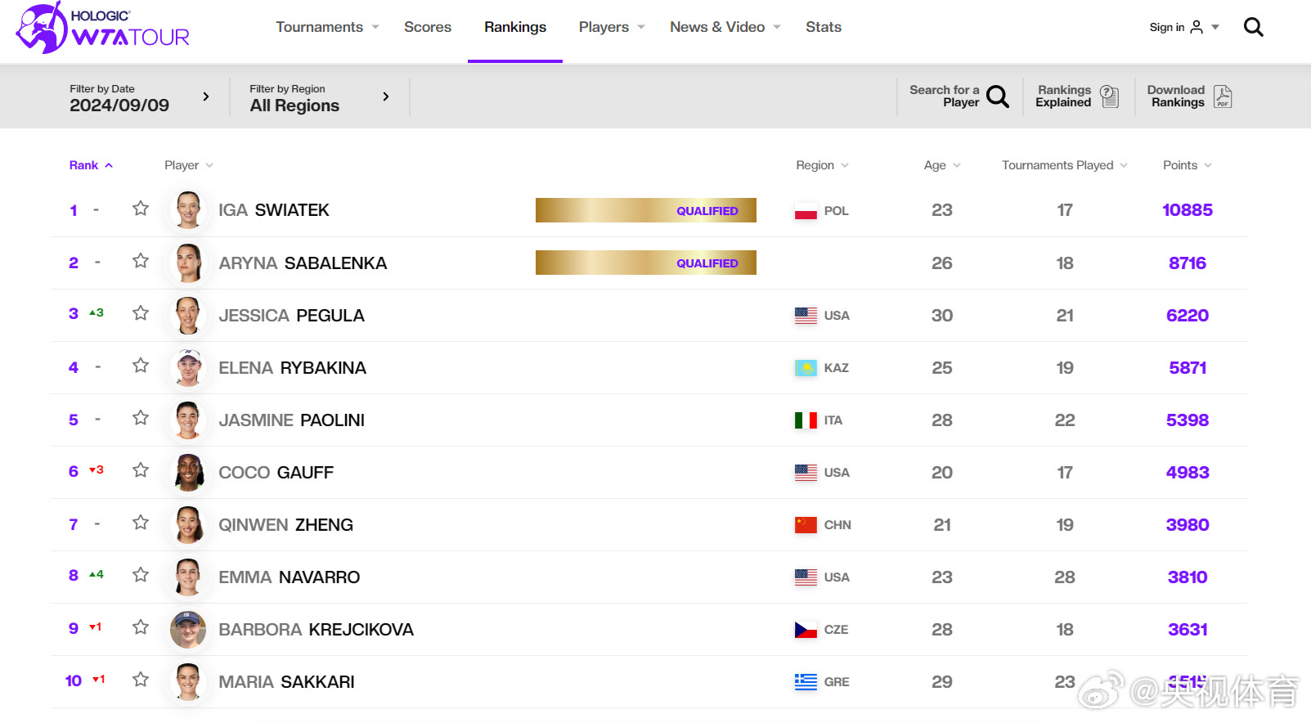Open the Filter by Date selector
This screenshot has height=723, width=1311.
click(x=139, y=98)
